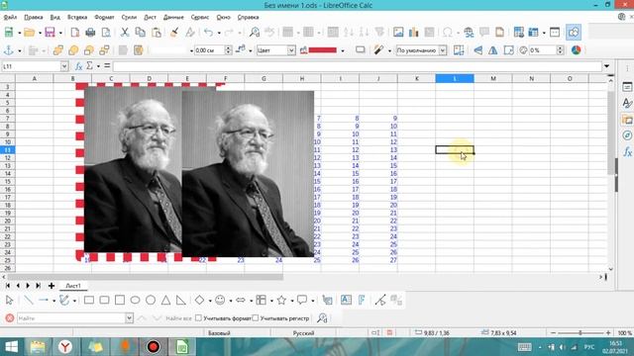Image resolution: width=634 pixels, height=356 pixels.
Task: Go to the first sheet navigation arrow
Action: coord(7,286)
